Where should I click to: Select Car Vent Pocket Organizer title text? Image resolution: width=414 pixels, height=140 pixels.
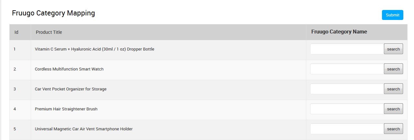[71, 89]
